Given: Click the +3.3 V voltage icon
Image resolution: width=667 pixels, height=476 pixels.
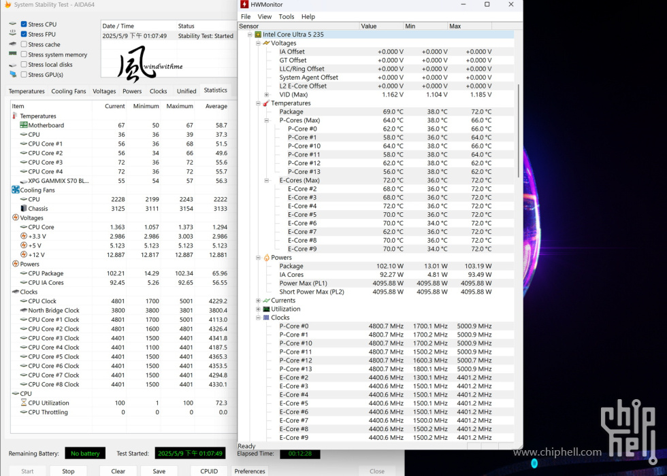Looking at the screenshot, I should (x=24, y=236).
